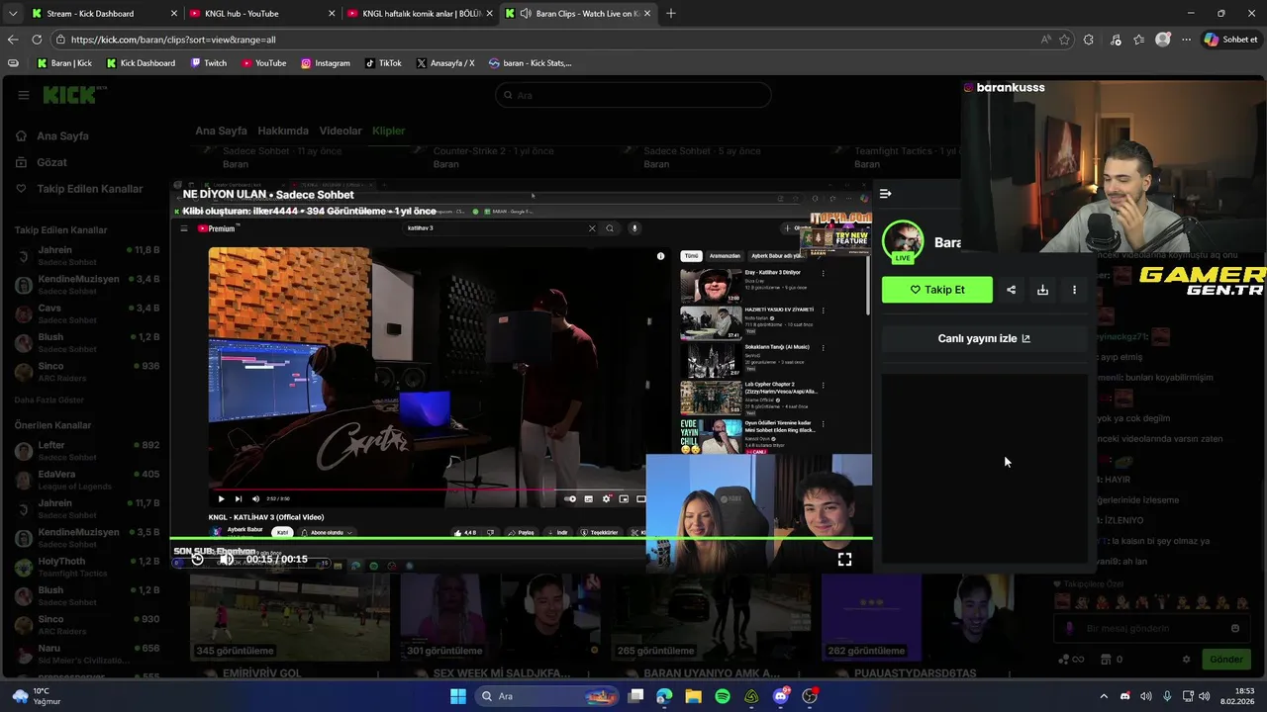Go back with the browser back arrow
Image resolution: width=1267 pixels, height=712 pixels.
tap(13, 40)
